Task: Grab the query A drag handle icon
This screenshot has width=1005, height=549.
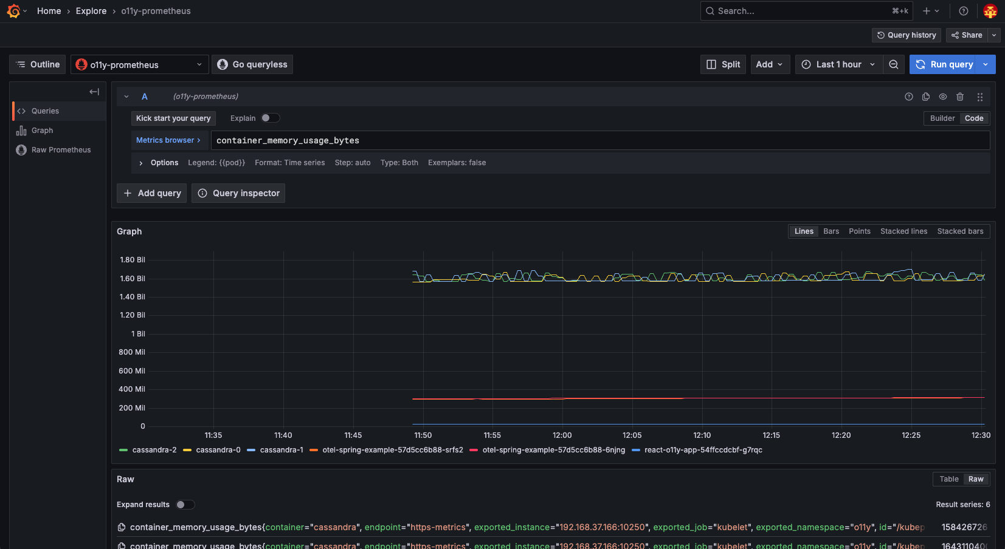Action: tap(980, 97)
